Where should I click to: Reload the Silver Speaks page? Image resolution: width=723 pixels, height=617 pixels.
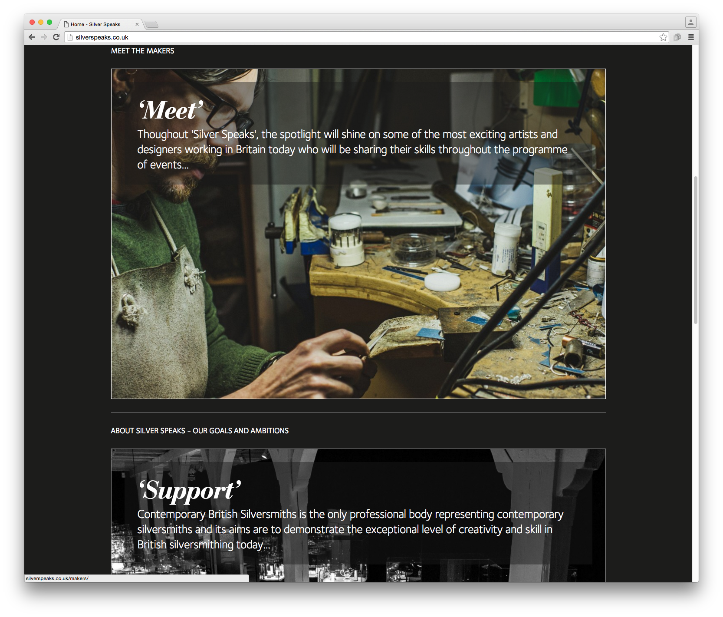[x=56, y=37]
